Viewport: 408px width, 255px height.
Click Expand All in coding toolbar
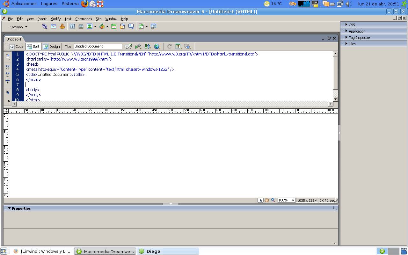tap(8, 82)
